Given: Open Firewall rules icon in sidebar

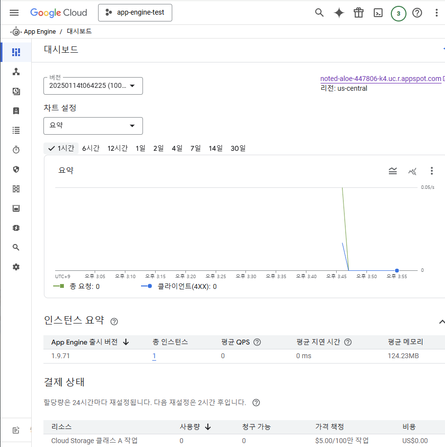Looking at the screenshot, I should tap(16, 189).
